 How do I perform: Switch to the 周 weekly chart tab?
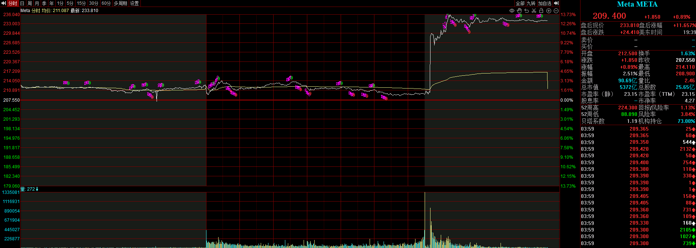(30, 3)
